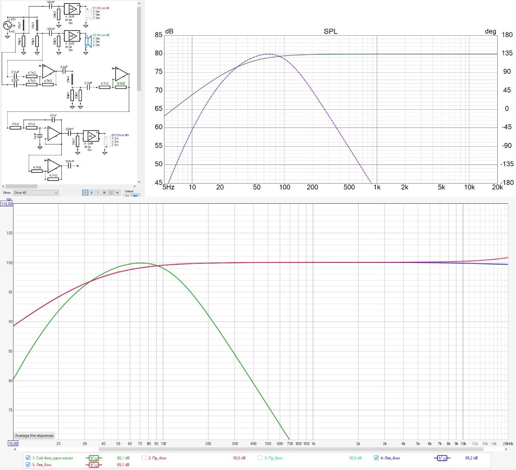Select the 2.83V signal generator symbol

tap(7, 26)
